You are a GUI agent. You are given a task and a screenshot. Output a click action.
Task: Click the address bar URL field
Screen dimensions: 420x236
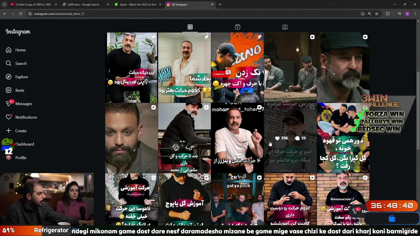tap(194, 14)
